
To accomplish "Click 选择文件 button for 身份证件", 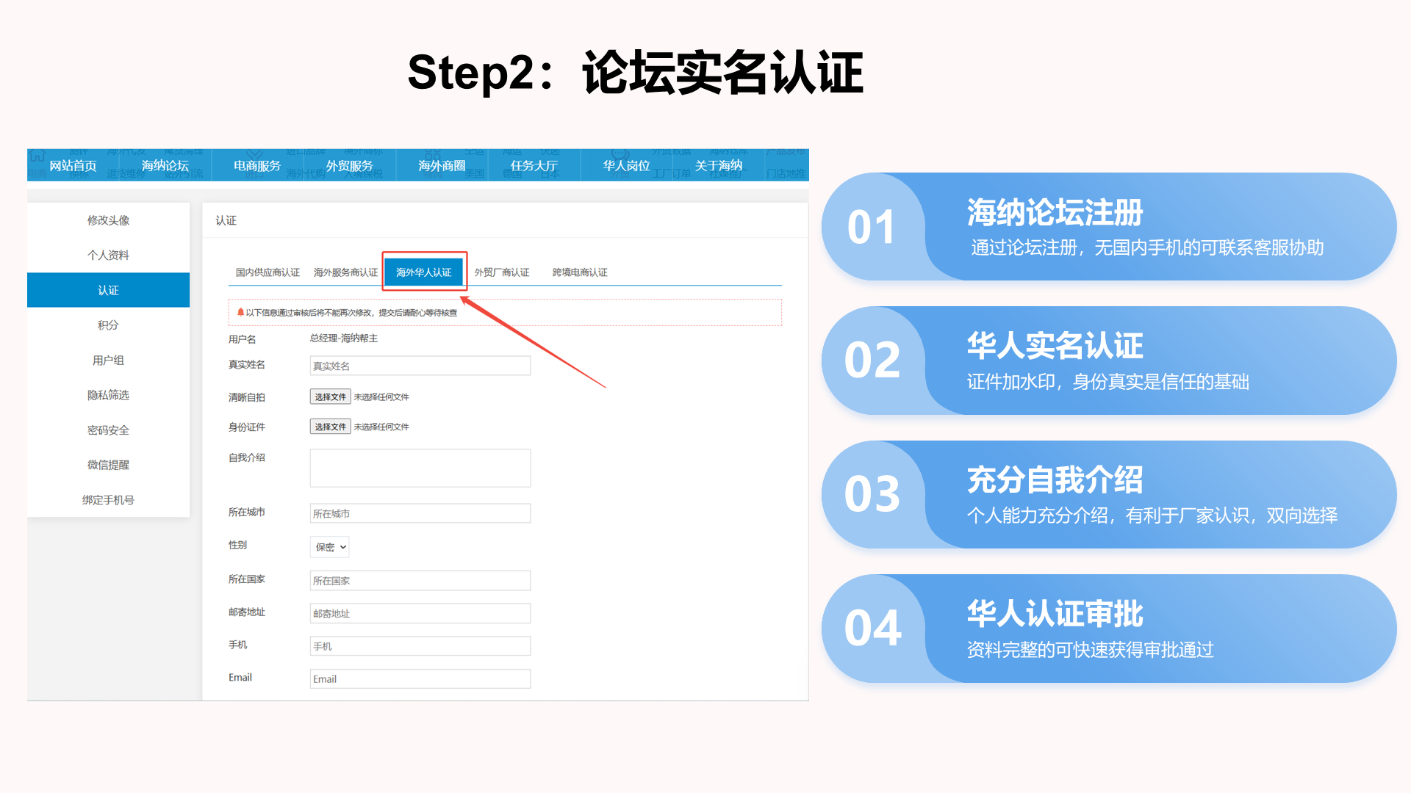I will tap(330, 427).
